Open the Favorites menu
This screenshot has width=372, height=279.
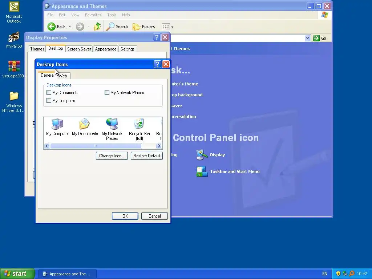pos(93,15)
